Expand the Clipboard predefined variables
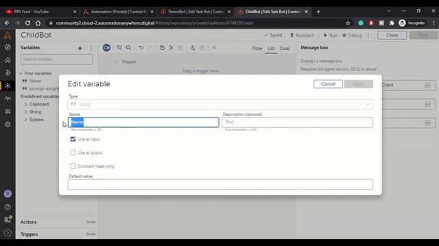The height and width of the screenshot is (246, 439). click(26, 104)
